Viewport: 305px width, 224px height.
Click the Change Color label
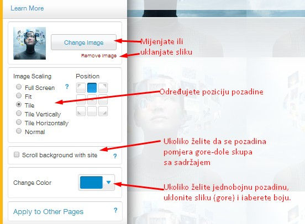pyautogui.click(x=32, y=183)
